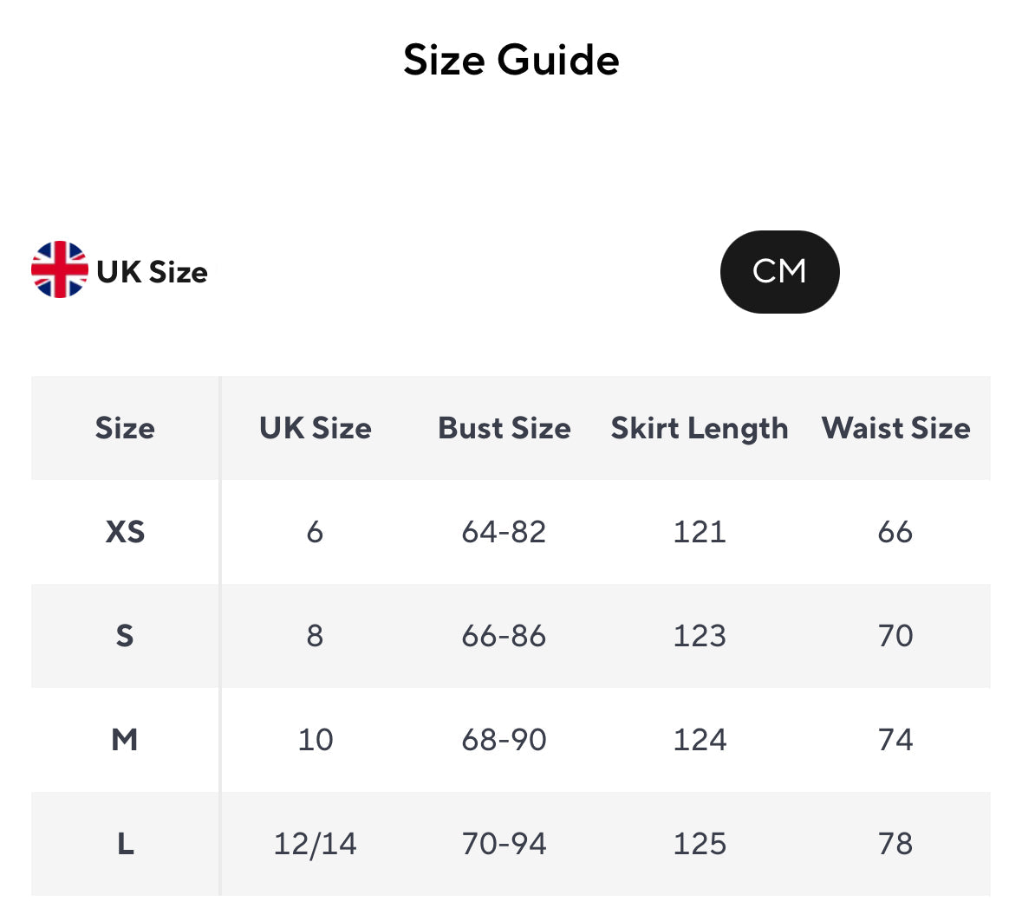The width and height of the screenshot is (1022, 914).
Task: Click the Waist Size column header
Action: click(x=895, y=428)
